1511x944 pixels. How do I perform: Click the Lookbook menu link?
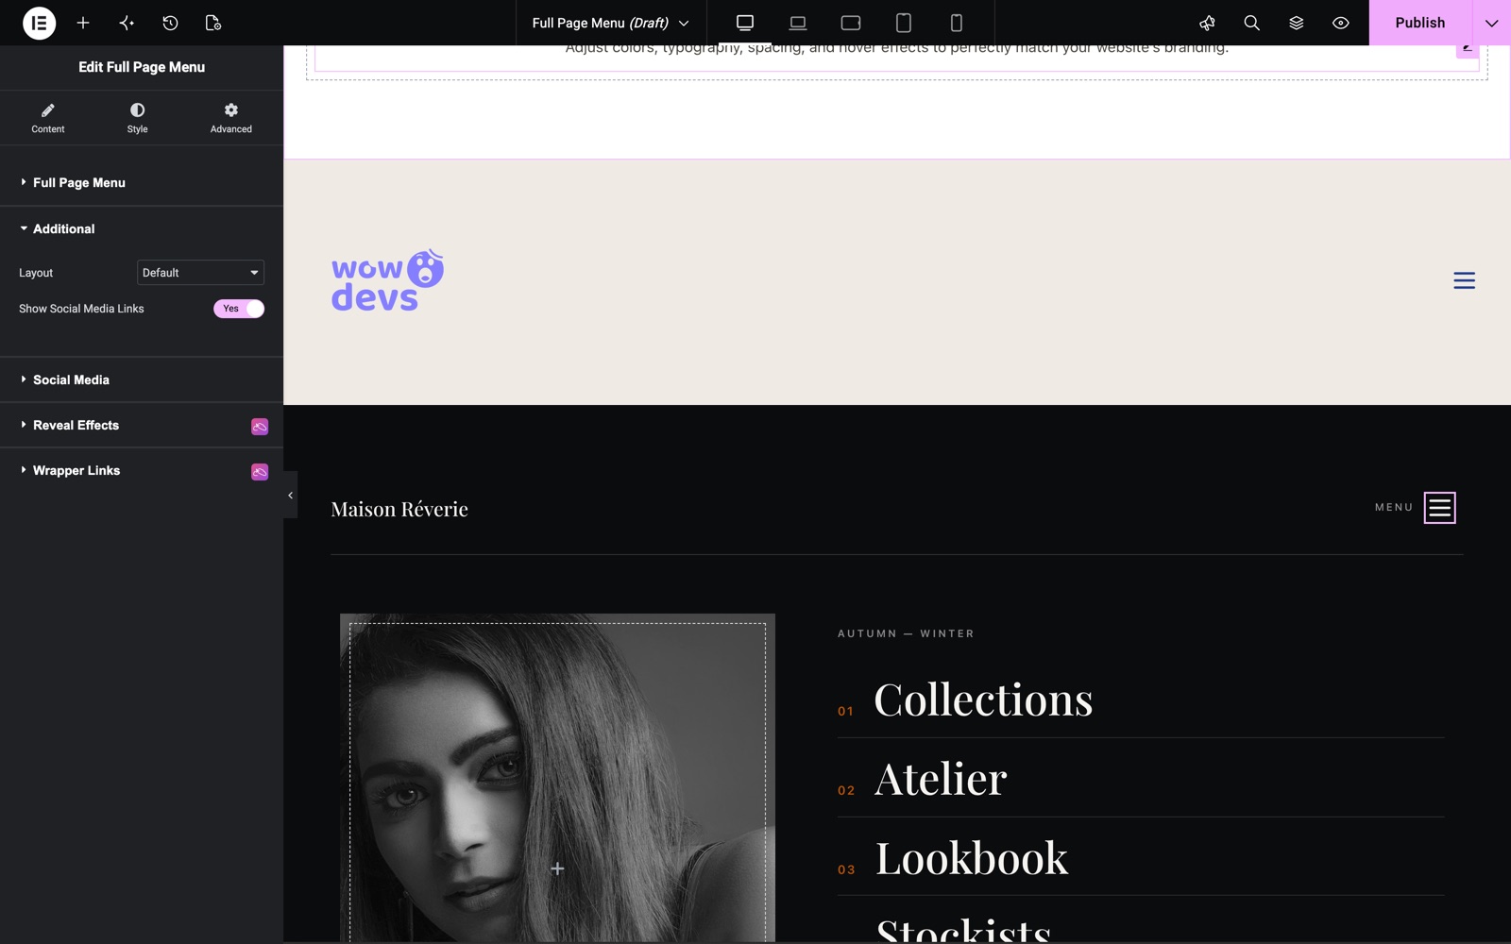(972, 858)
